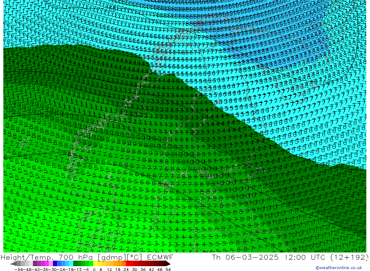Pick the dark green -12 degree legend swatch

click(x=75, y=264)
